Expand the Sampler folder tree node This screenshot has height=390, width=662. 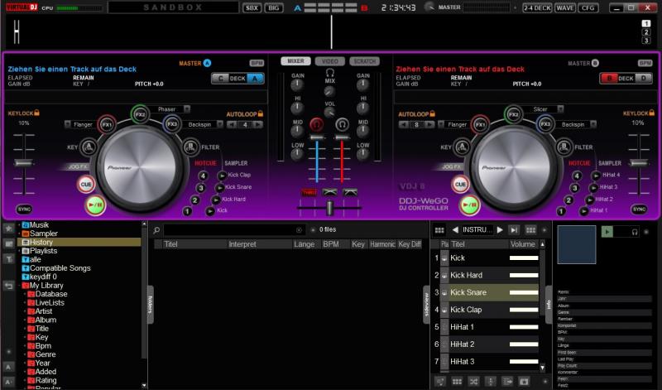[19, 234]
